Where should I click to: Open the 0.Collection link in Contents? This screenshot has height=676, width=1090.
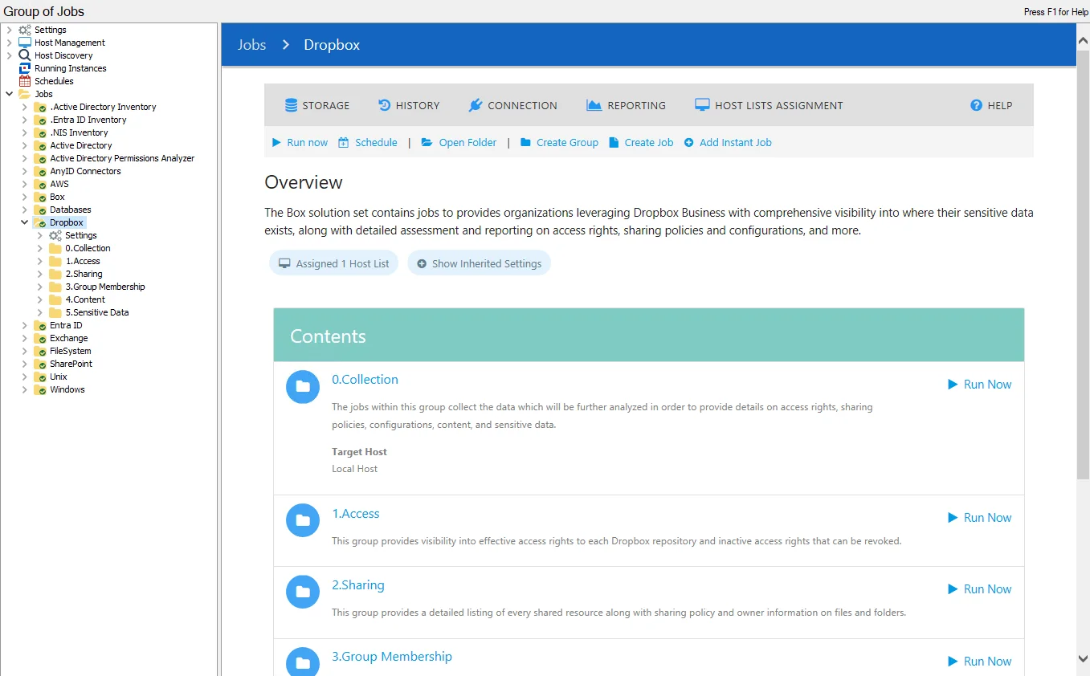pos(365,380)
